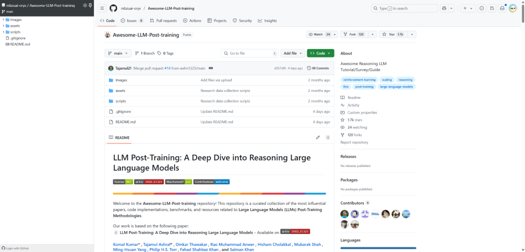Click Tajamul21's avatar in latest commit
Screen dimensions: 525x252
click(x=111, y=68)
